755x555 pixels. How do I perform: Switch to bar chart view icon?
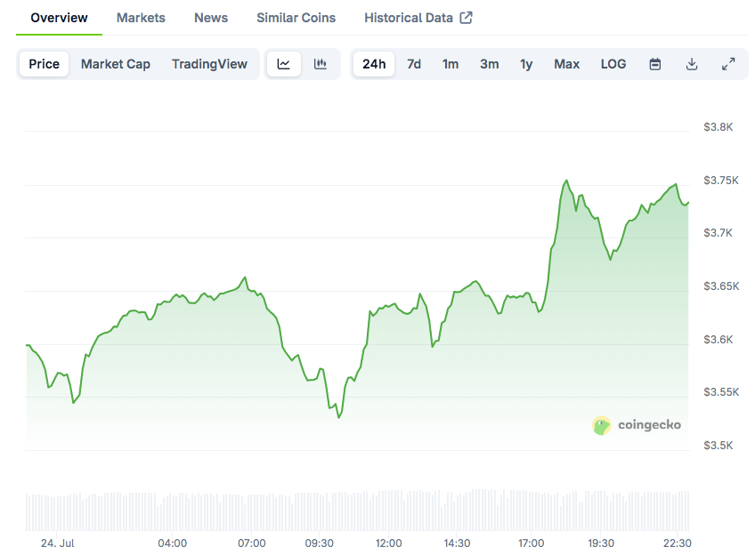pos(318,63)
